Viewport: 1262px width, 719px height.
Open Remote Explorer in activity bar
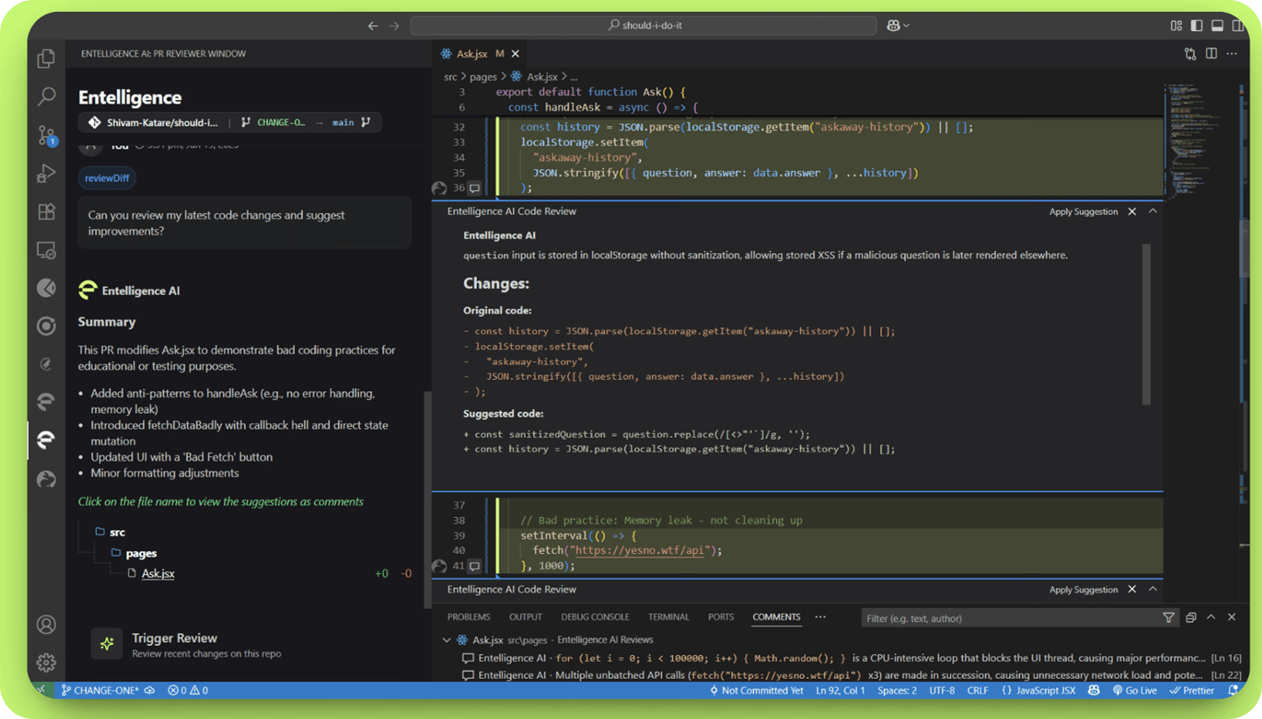point(46,250)
